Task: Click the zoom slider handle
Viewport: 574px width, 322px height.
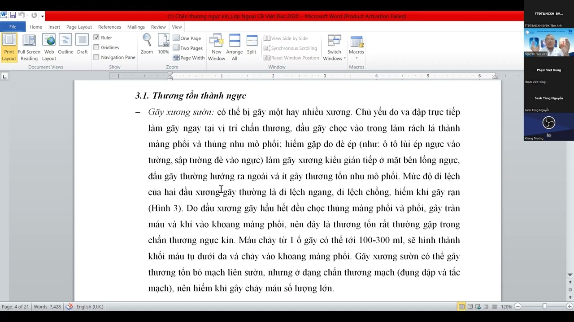Action: 545,307
